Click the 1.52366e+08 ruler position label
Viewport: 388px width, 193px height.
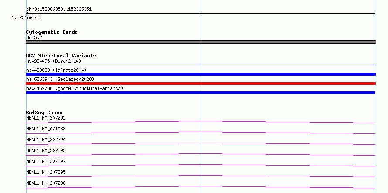(26, 18)
